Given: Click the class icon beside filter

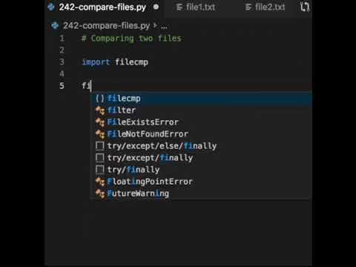Looking at the screenshot, I should [100, 111].
